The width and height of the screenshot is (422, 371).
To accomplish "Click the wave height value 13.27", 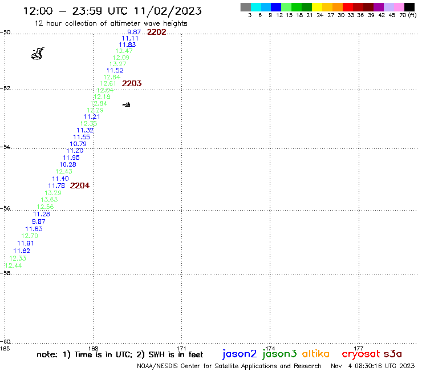I will 118,64.
